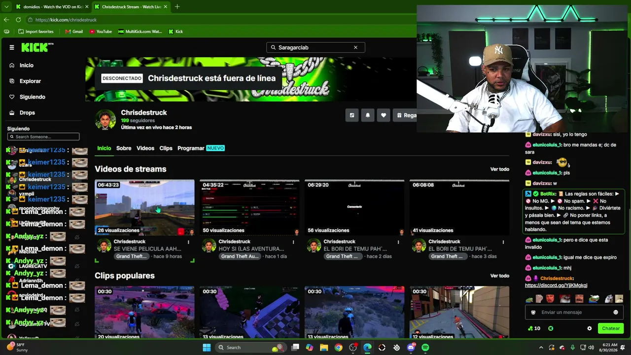Go to Inicio in the sidebar

[27, 65]
